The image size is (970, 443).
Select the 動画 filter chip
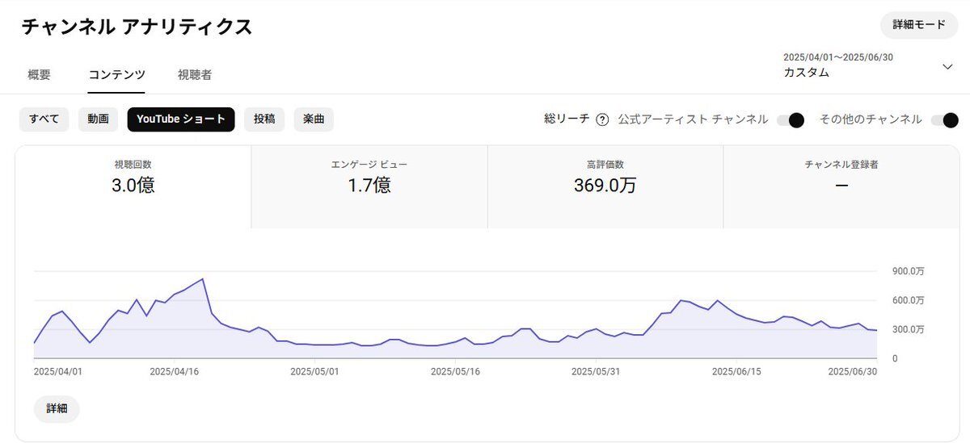99,119
